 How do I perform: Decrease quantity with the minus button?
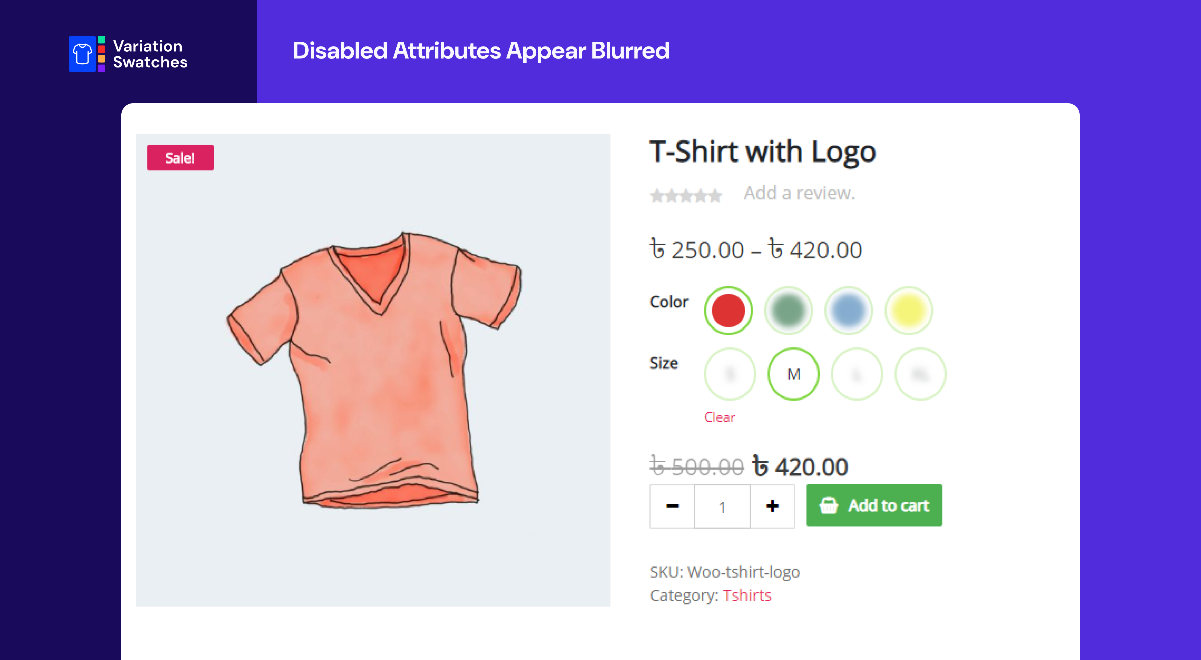672,506
